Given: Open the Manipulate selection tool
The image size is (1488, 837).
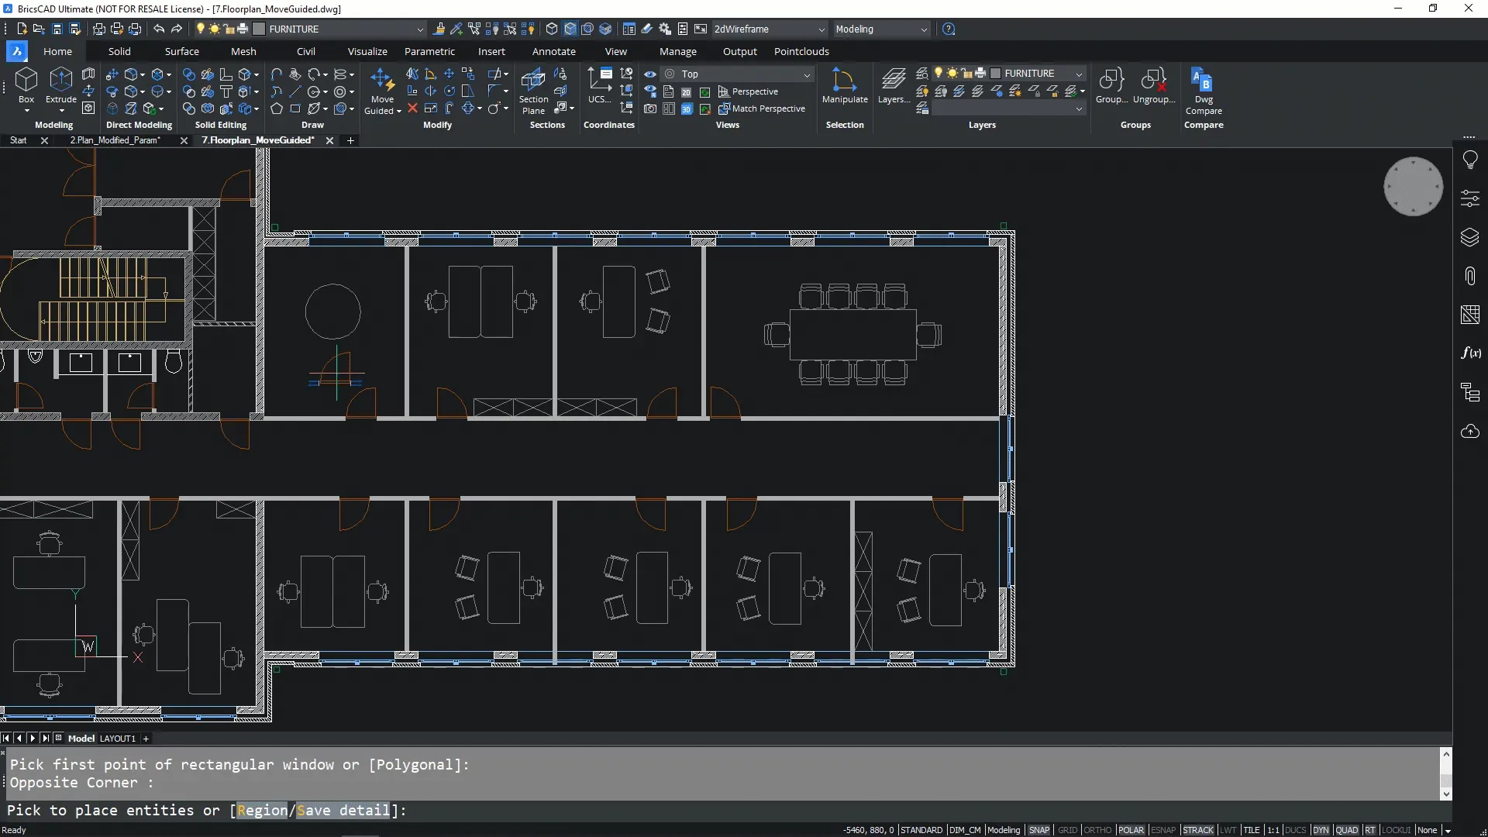Looking at the screenshot, I should click(844, 81).
